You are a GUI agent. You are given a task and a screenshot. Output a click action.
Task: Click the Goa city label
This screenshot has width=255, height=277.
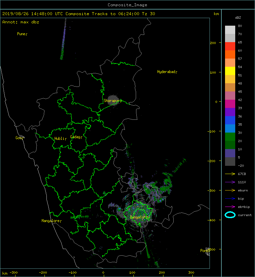[19, 138]
